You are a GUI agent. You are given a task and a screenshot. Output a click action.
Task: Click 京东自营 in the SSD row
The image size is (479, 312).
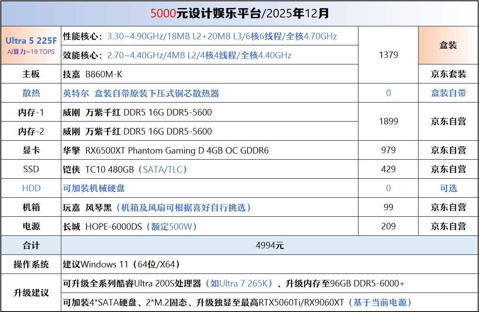pyautogui.click(x=448, y=169)
